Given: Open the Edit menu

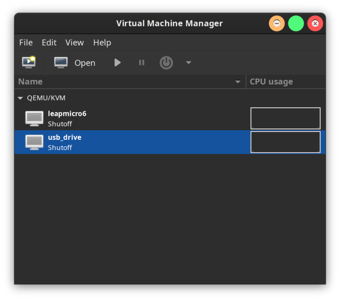Looking at the screenshot, I should click(49, 43).
